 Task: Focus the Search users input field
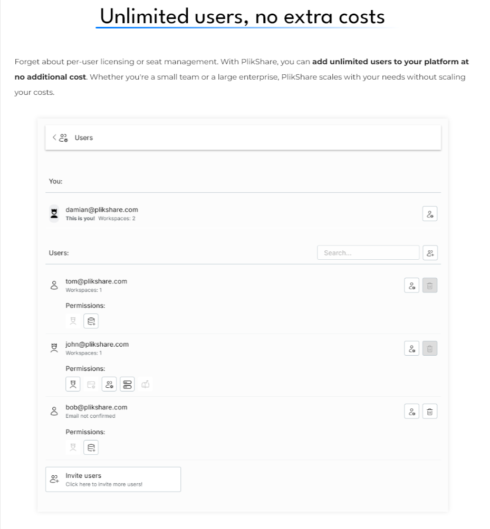(368, 253)
